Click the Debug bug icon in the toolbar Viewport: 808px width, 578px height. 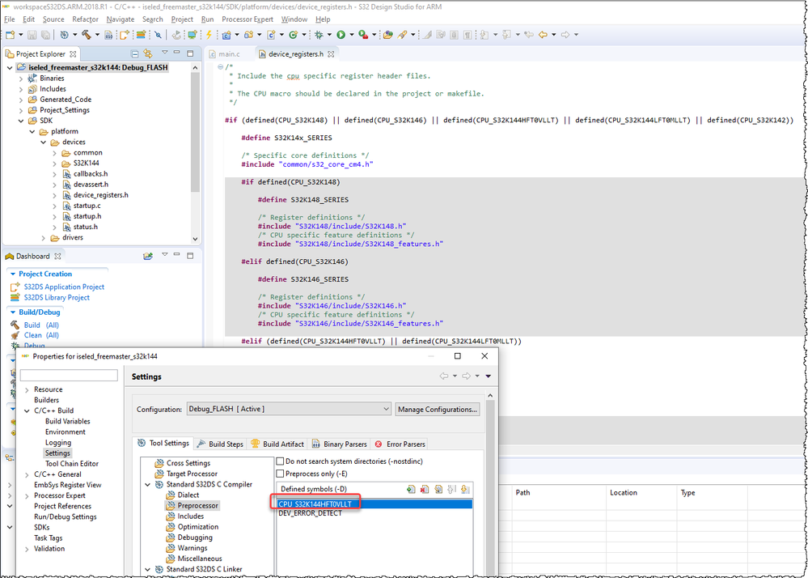[x=319, y=35]
